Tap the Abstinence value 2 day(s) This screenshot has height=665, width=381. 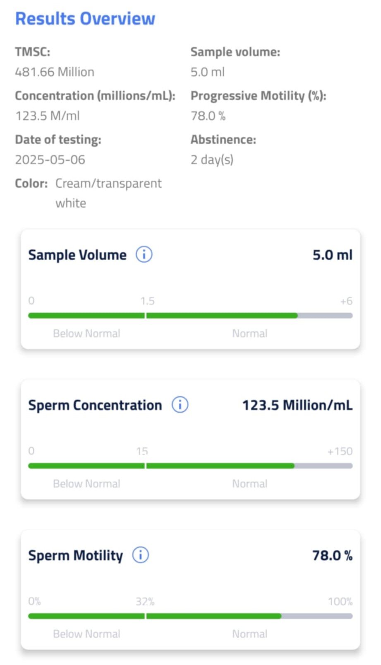point(212,160)
